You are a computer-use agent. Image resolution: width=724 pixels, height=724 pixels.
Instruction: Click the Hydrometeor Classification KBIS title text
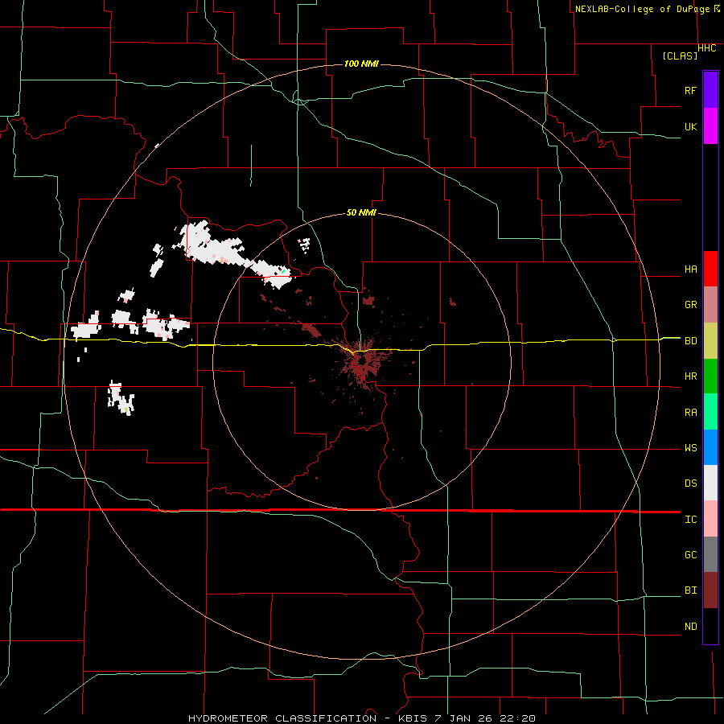[362, 718]
